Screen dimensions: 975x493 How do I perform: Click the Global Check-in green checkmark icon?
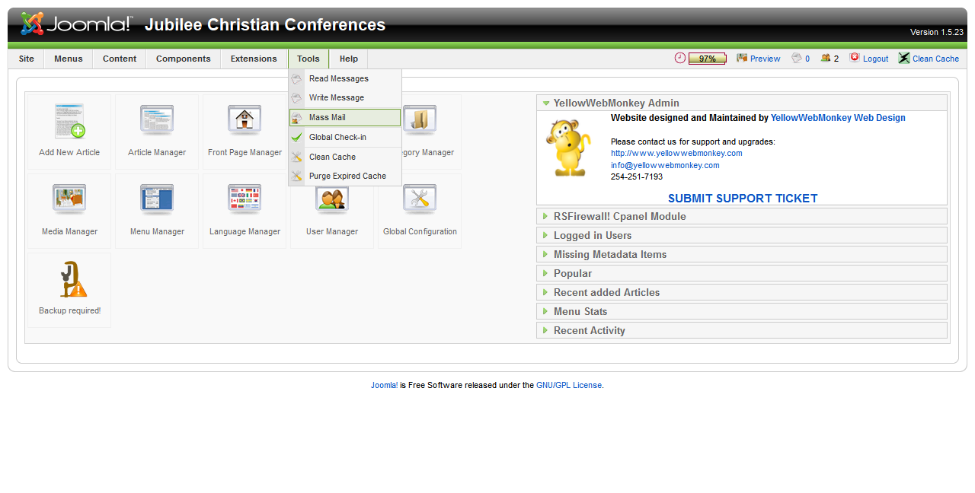297,138
